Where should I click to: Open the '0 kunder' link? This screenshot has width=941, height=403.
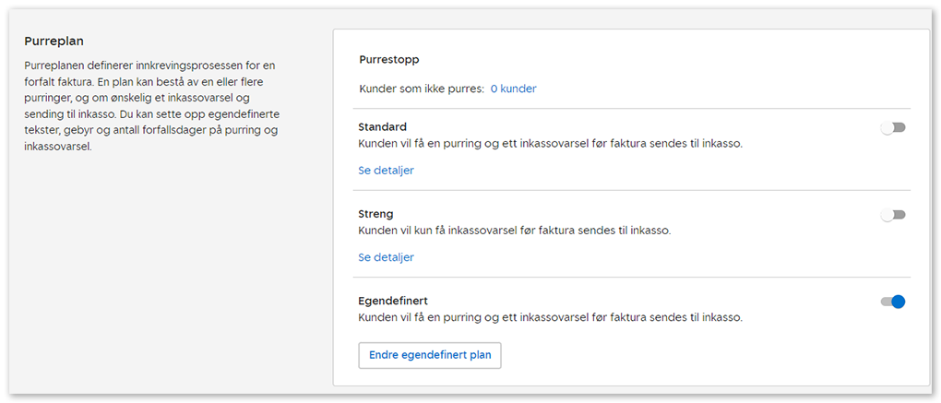[513, 89]
